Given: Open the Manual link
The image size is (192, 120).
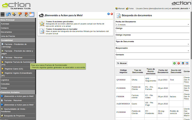Looking at the screenshot, I should [120, 8].
